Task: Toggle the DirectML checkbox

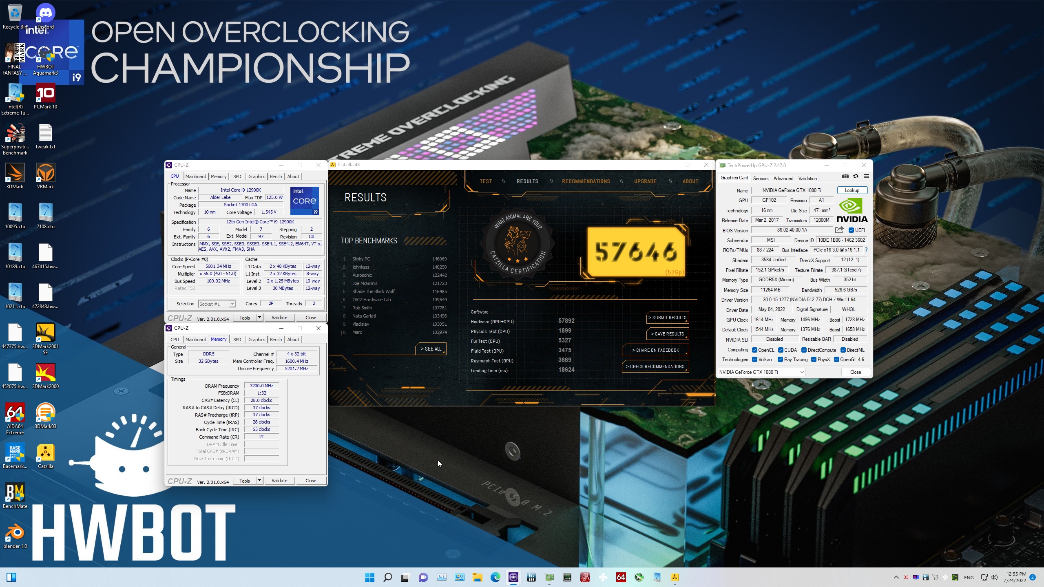Action: pyautogui.click(x=843, y=350)
